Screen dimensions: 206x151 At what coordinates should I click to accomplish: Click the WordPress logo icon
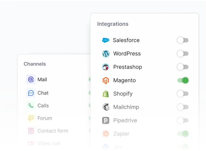(x=106, y=54)
